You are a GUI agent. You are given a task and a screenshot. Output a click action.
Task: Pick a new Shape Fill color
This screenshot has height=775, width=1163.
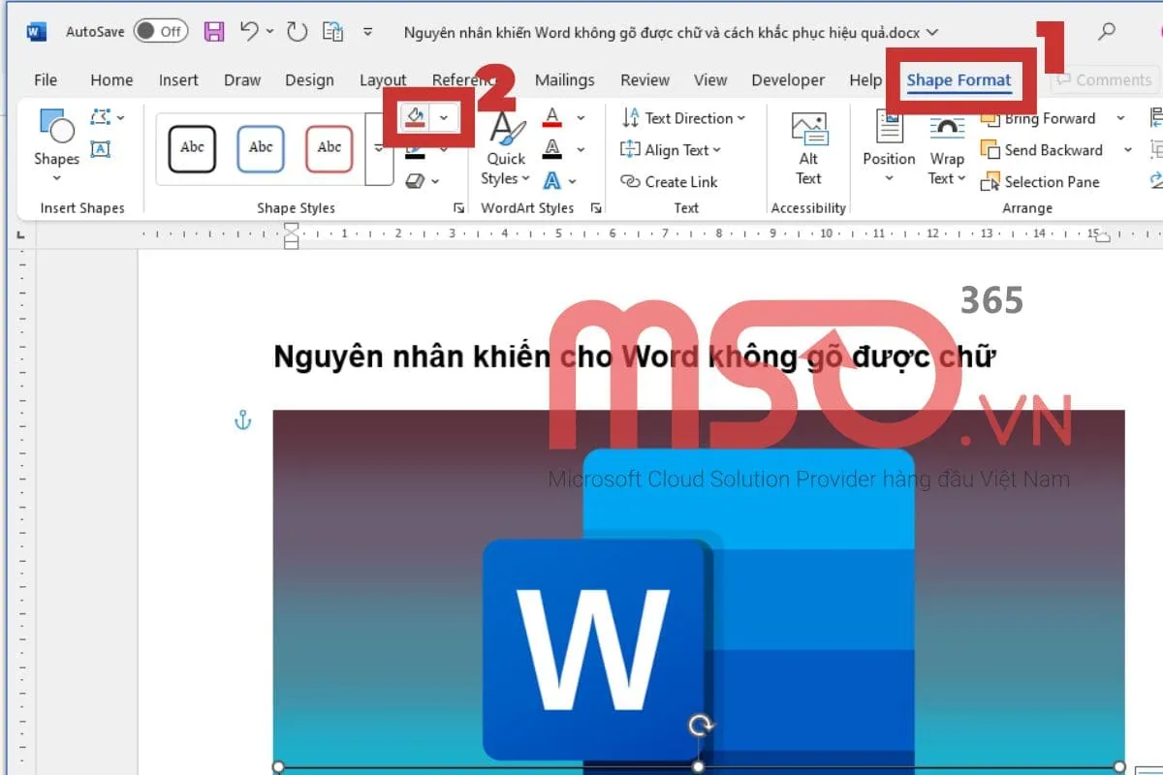tap(445, 116)
